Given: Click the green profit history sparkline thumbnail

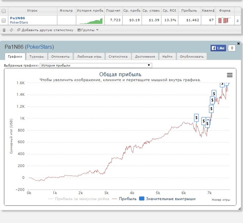Looking at the screenshot, I should point(91,21).
